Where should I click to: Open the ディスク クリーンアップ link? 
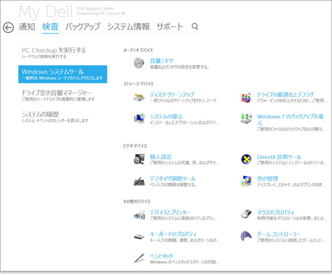[172, 94]
